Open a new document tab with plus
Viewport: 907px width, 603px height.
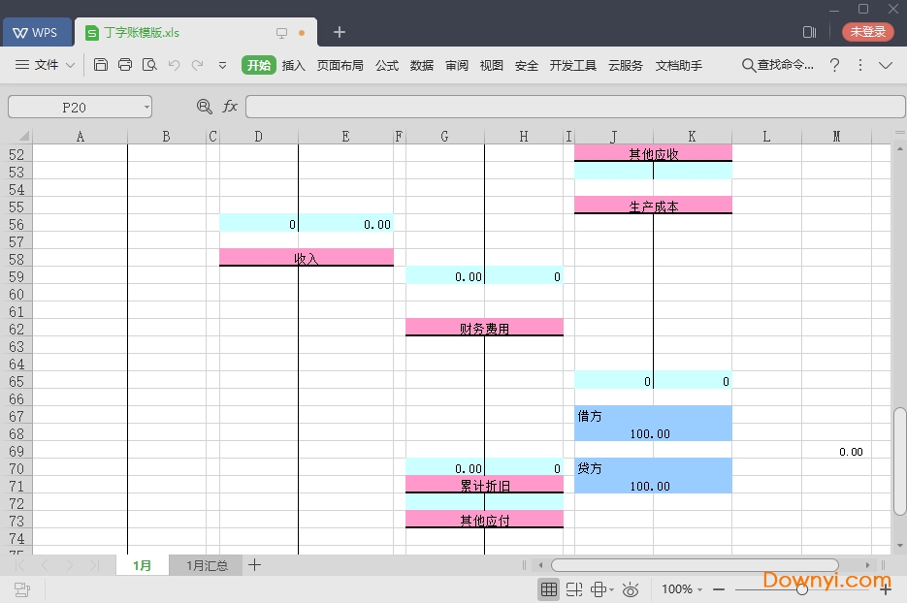click(340, 32)
